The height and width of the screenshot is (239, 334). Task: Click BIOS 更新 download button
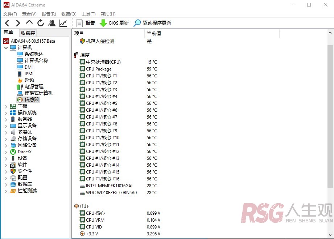tap(114, 23)
